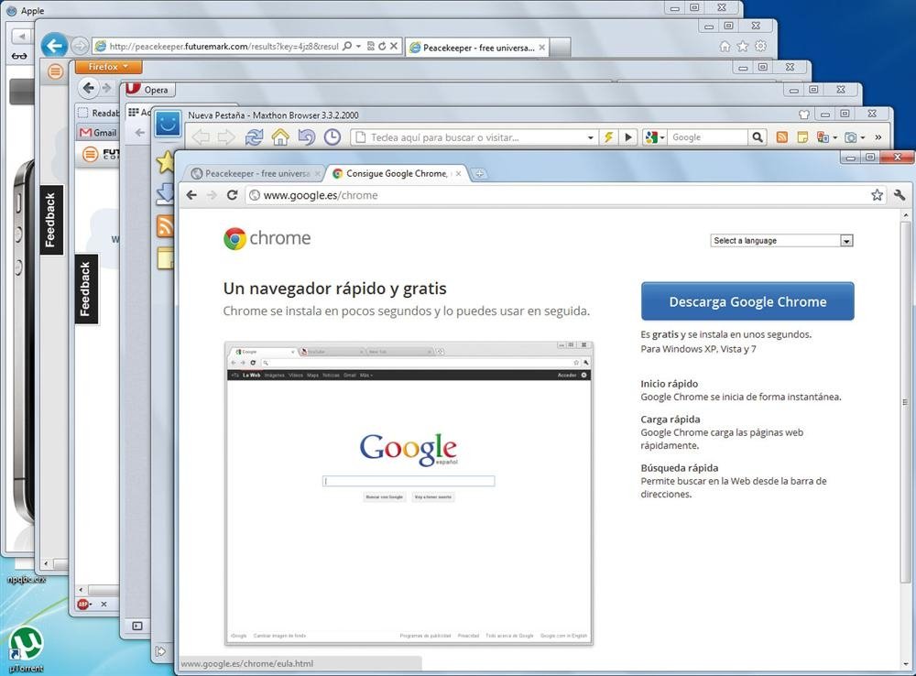Open Maxthon's search engine selector dropdown

[x=654, y=137]
